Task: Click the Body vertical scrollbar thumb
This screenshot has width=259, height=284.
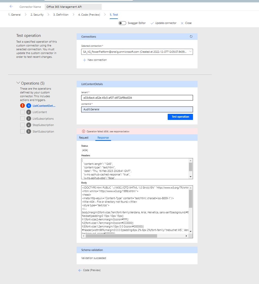Action: (x=190, y=199)
